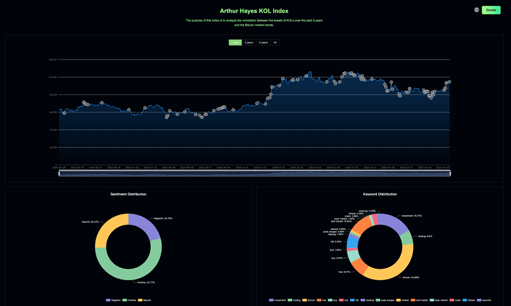Click the Sentiment Distribution heading
Viewport: 511px width, 306px height.
click(x=129, y=194)
